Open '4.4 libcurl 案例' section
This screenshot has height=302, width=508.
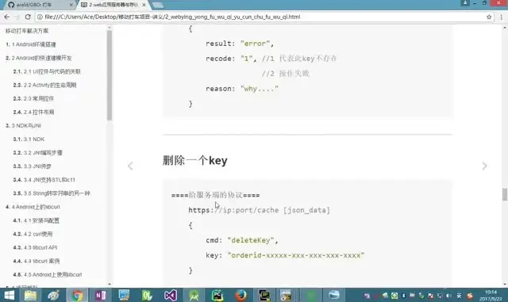pyautogui.click(x=37, y=261)
